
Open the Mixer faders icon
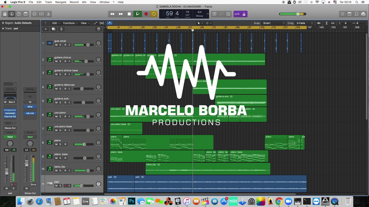[x=42, y=14]
